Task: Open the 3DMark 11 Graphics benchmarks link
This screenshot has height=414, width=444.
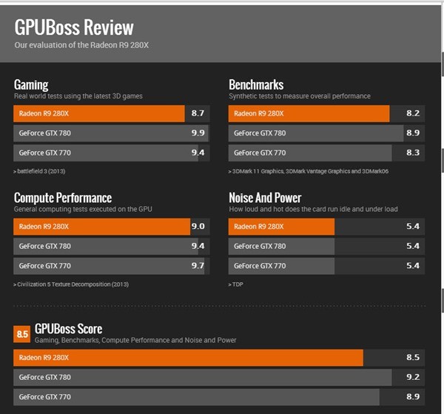Action: 309,171
